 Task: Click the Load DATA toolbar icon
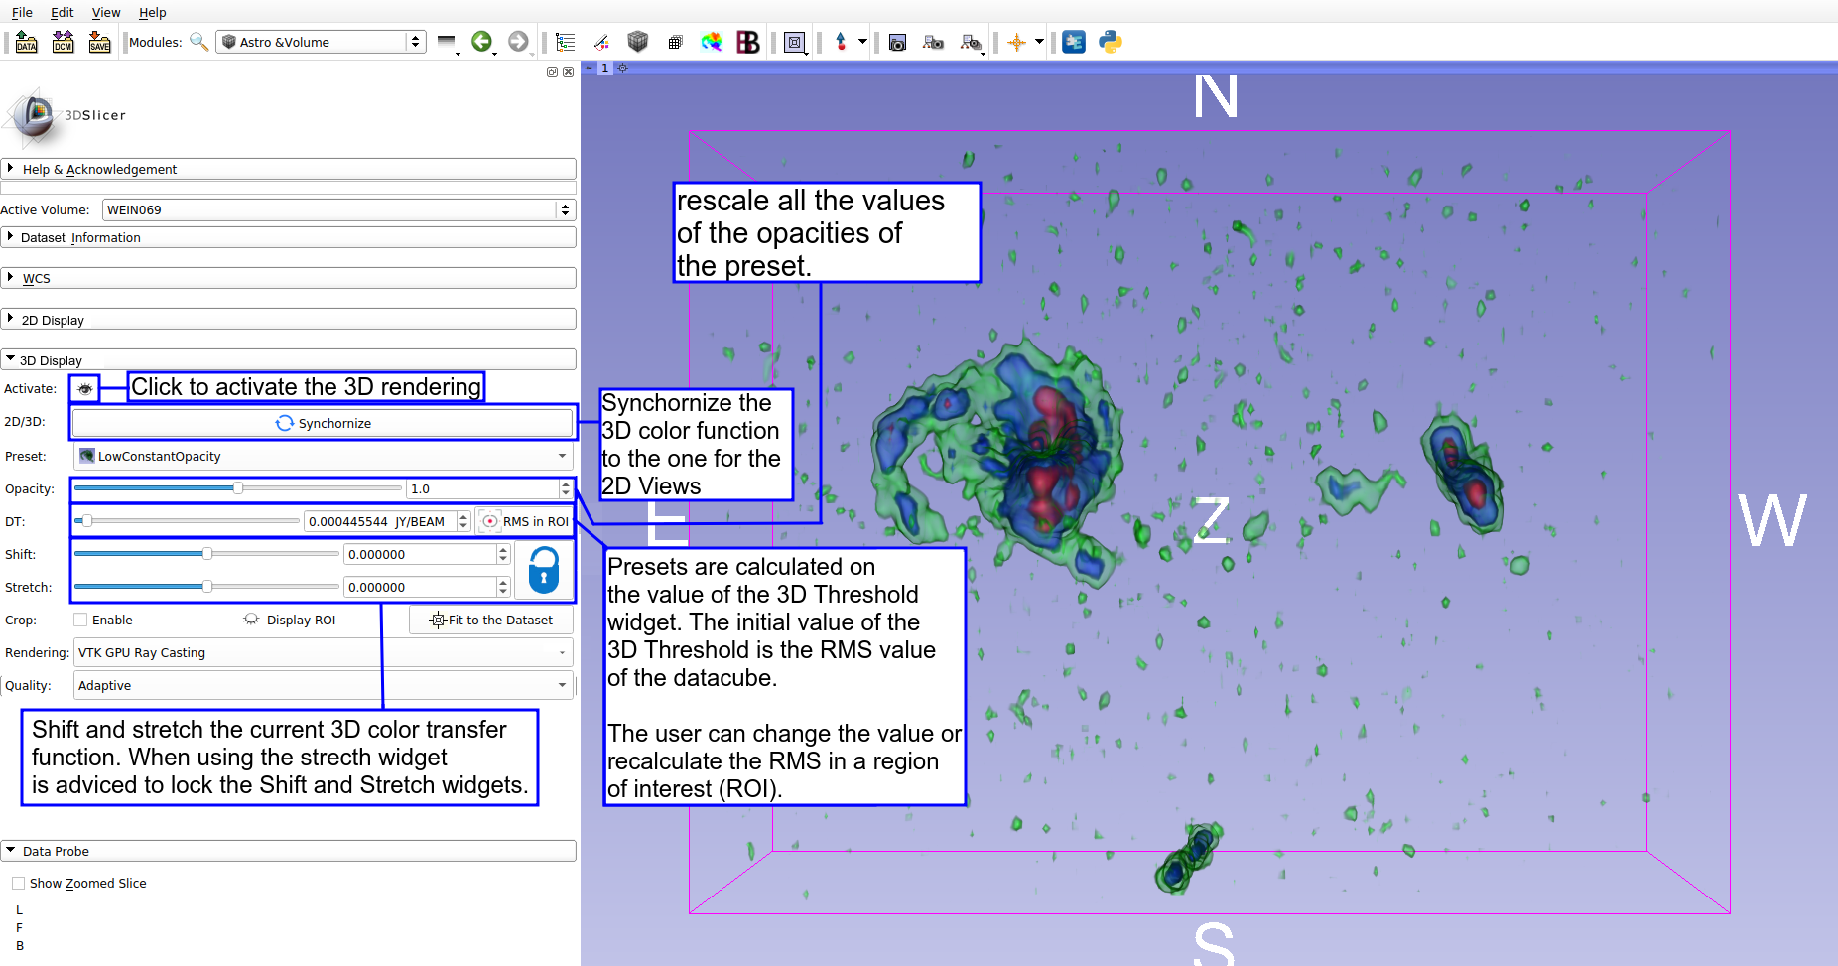[x=27, y=42]
